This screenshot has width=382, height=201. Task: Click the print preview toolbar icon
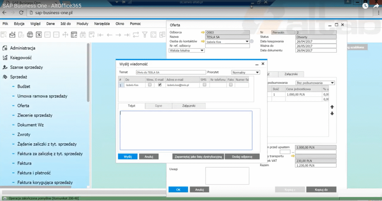click(x=4, y=35)
